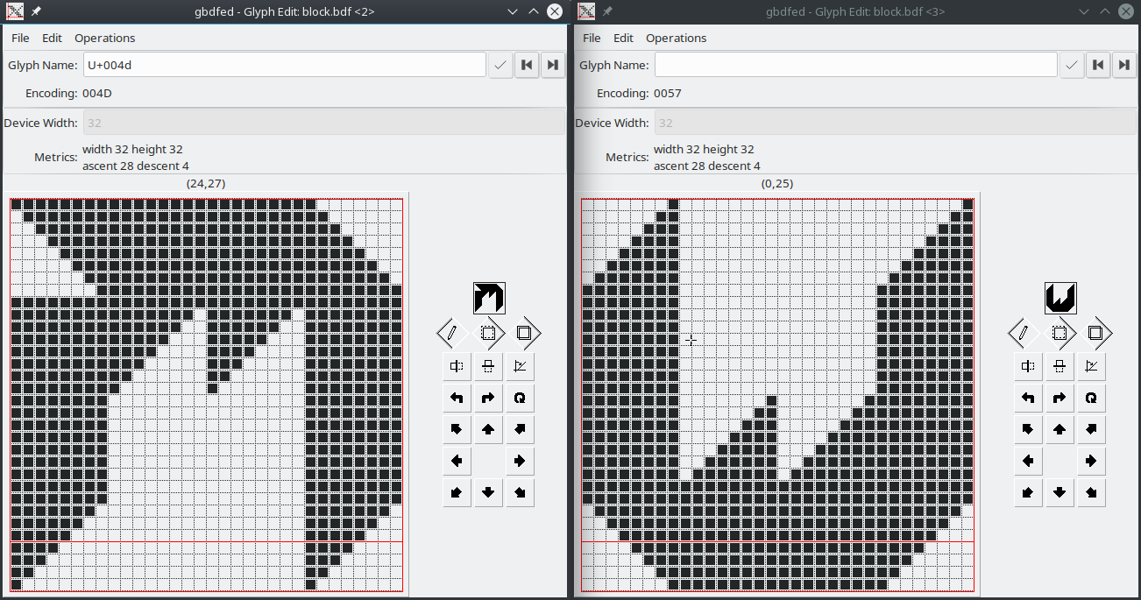Select the Draw pencil tool in right window
Image resolution: width=1141 pixels, height=600 pixels.
coord(1024,333)
